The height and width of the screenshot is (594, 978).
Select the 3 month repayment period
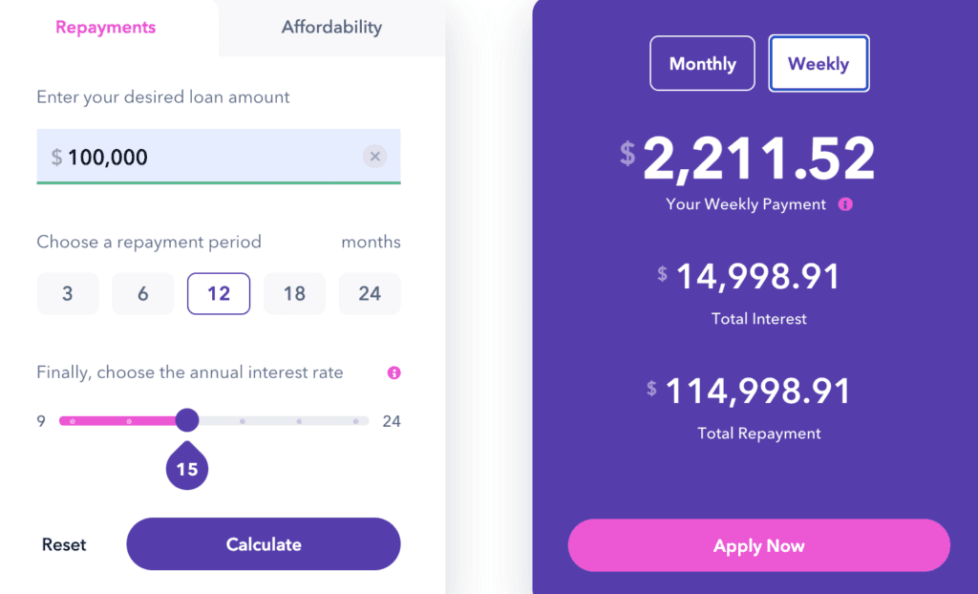click(x=67, y=293)
